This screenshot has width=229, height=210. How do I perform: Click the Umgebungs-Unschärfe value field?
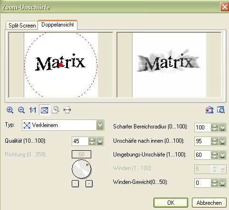pos(203,155)
